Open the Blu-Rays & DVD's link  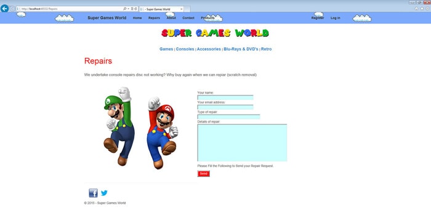[241, 49]
